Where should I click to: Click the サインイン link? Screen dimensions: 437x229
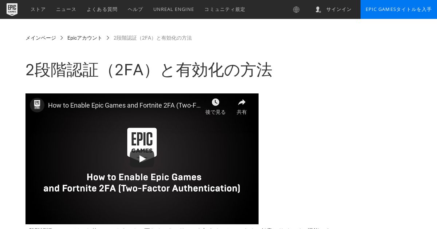pos(339,9)
